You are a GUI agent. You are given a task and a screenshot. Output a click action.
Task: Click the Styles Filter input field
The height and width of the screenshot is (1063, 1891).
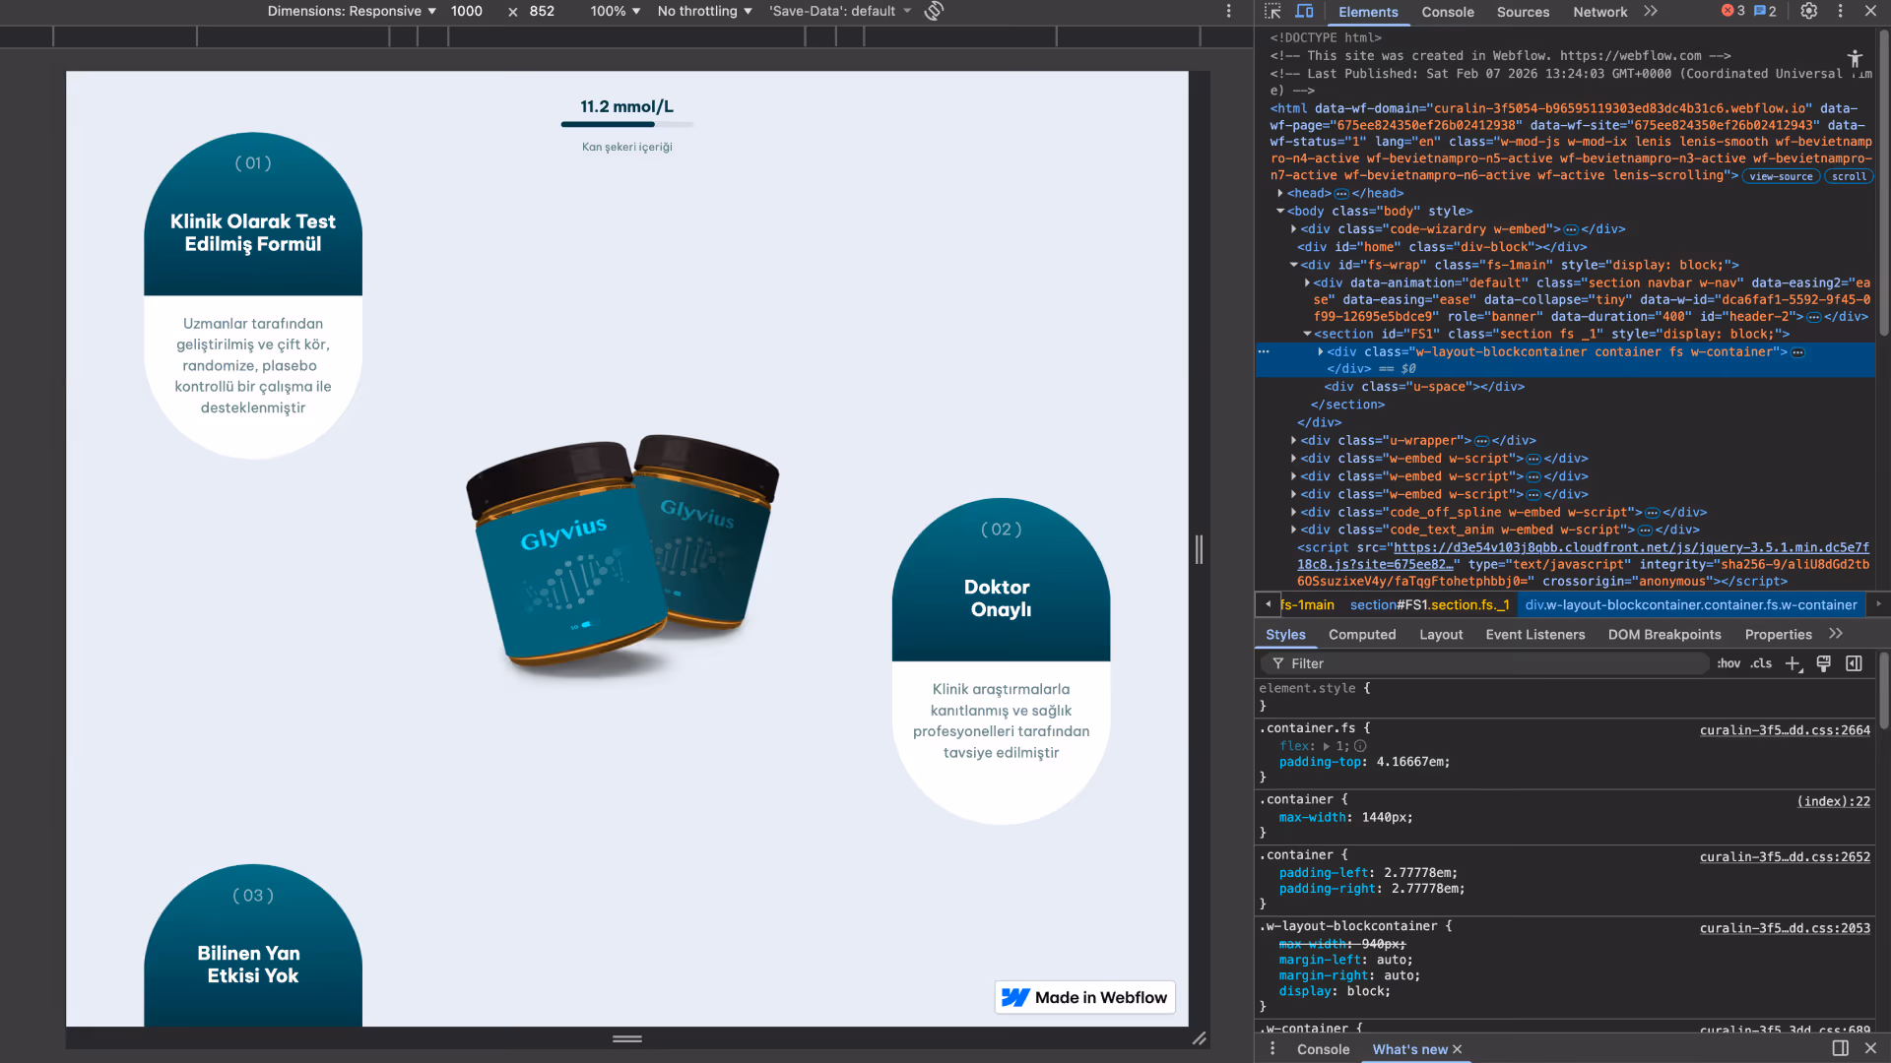(1487, 664)
